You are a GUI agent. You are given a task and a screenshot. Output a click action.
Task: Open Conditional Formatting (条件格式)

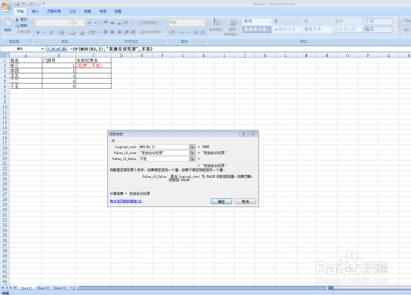point(216,27)
